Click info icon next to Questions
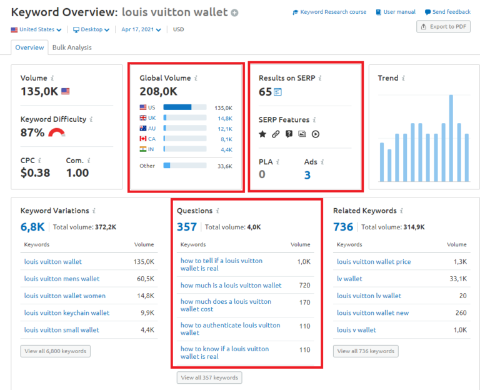The image size is (480, 390). pyautogui.click(x=217, y=211)
